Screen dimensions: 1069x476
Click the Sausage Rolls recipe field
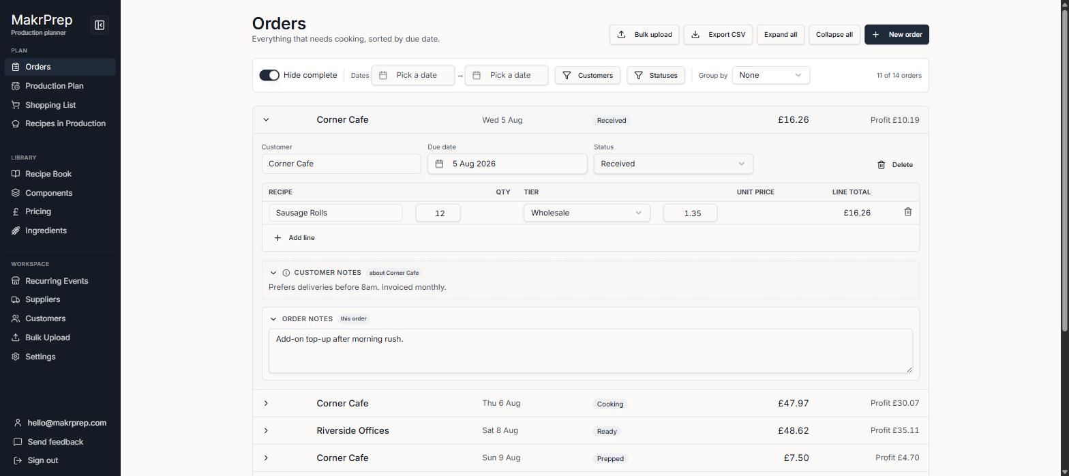pyautogui.click(x=335, y=213)
